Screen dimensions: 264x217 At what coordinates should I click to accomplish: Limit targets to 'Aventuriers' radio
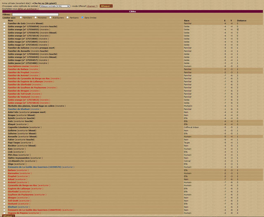click(50, 17)
